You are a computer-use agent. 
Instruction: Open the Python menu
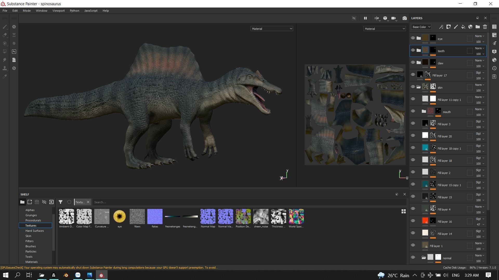tap(74, 11)
